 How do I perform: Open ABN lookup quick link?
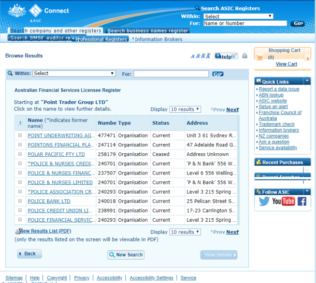271,95
